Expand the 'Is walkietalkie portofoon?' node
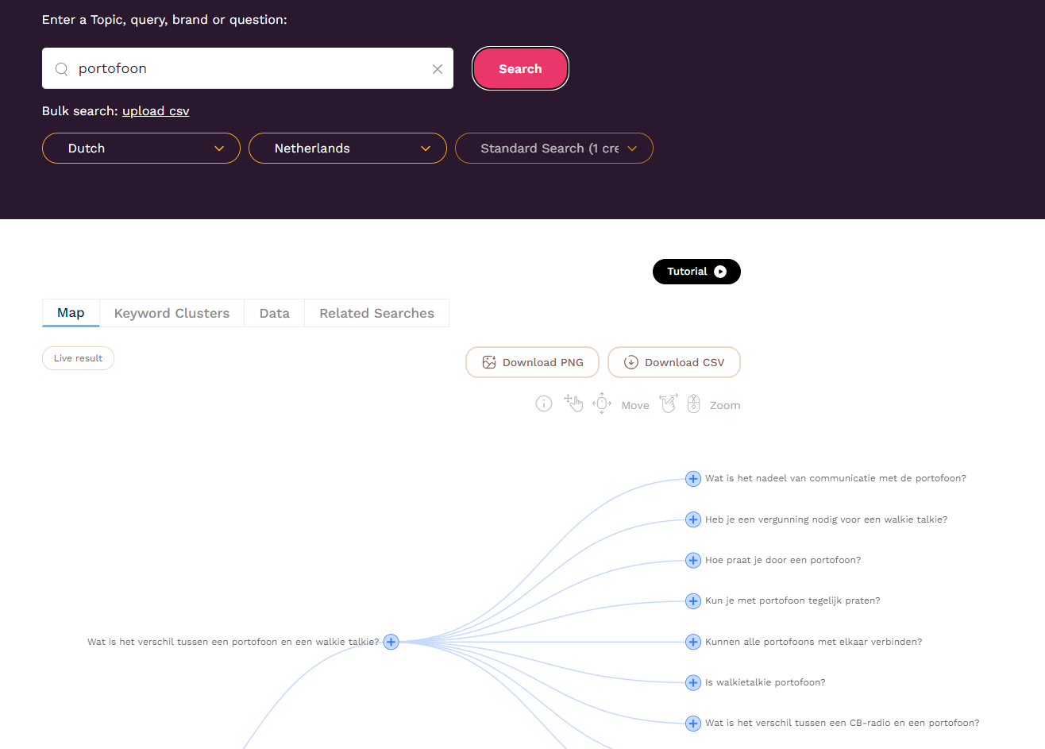The image size is (1045, 749). tap(693, 682)
